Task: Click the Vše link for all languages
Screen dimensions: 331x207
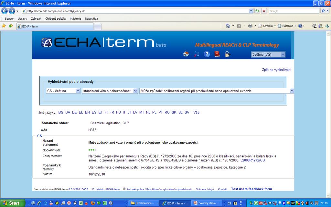Action: 196,112
